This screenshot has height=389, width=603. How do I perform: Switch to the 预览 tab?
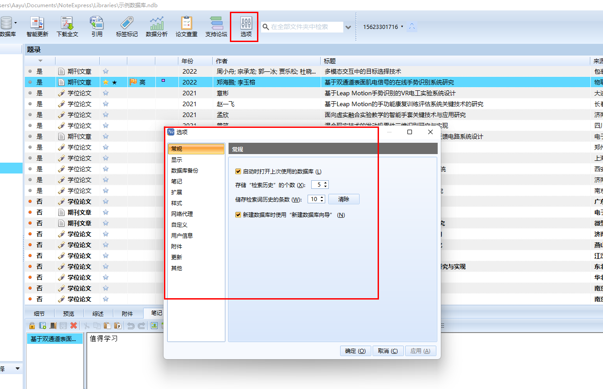click(x=69, y=314)
